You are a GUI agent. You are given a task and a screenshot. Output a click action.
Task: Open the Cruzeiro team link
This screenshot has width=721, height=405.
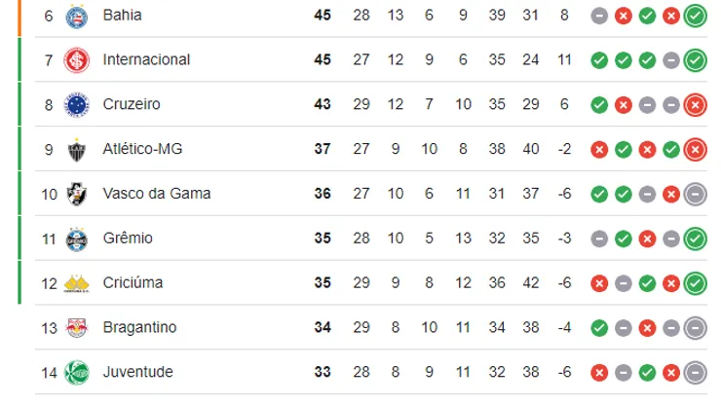point(132,104)
